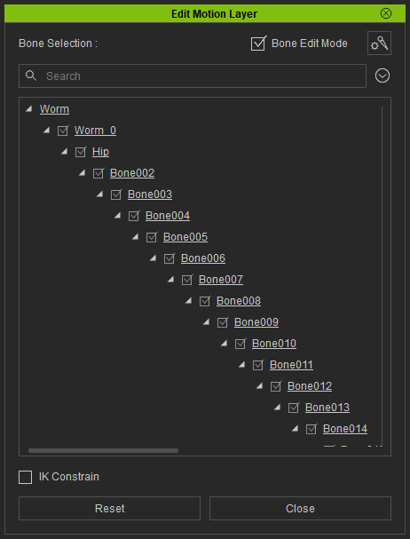The image size is (410, 539).
Task: Collapse the Bone013 branch arrow
Action: point(277,408)
